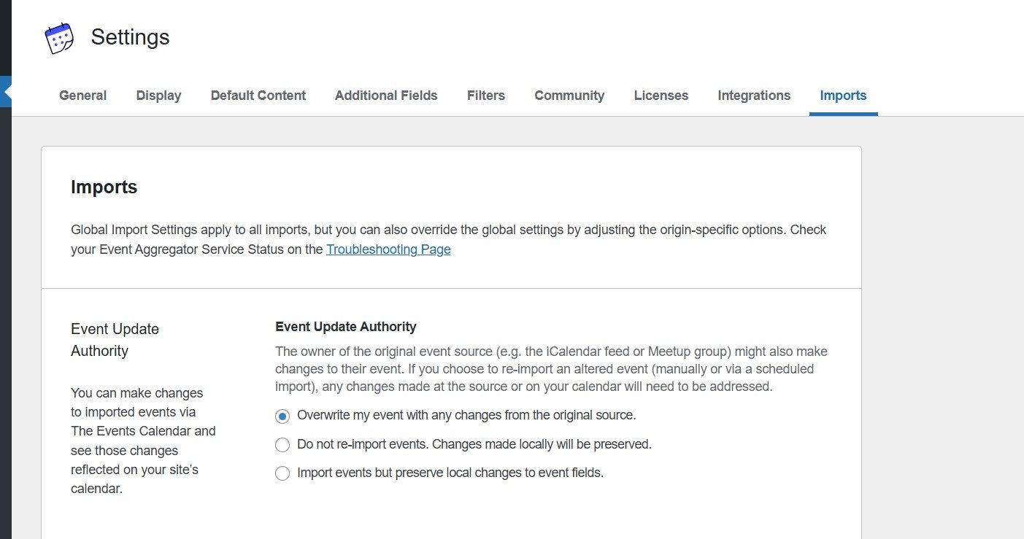Click the bold Event Update Authority label
The width and height of the screenshot is (1024, 539).
click(345, 327)
